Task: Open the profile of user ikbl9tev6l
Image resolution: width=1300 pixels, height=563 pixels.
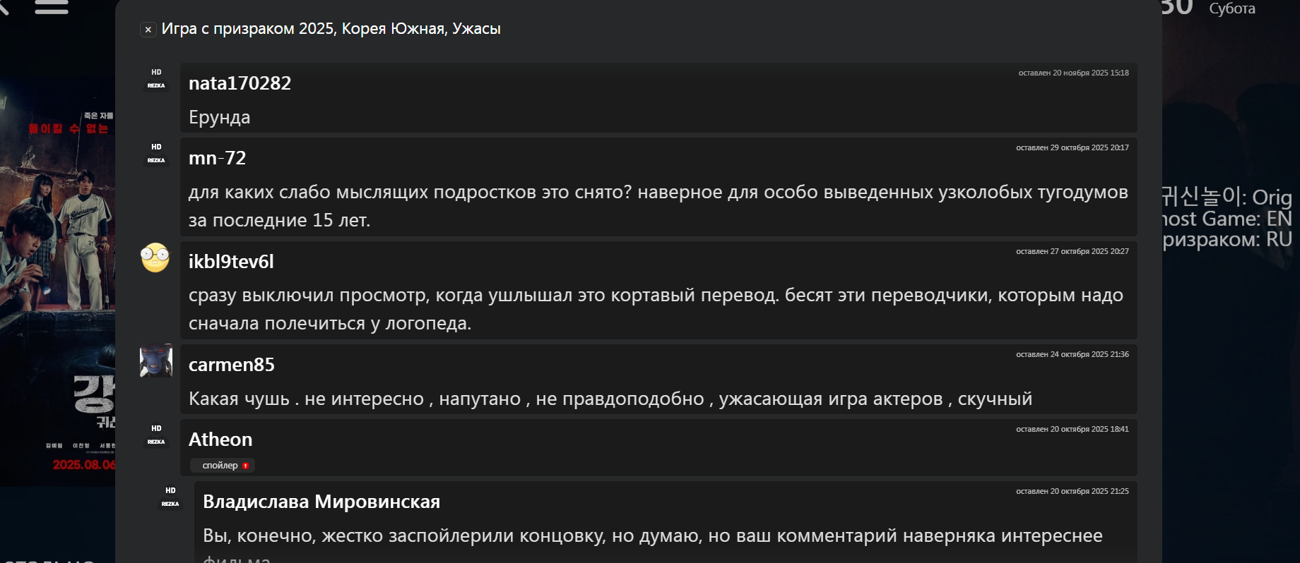Action: 231,262
